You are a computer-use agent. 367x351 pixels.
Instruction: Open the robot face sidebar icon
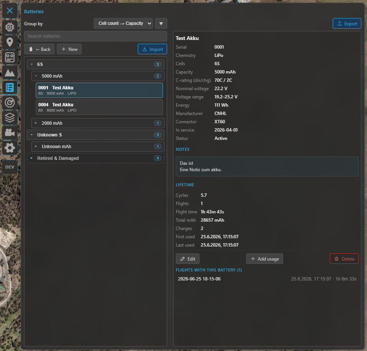click(x=9, y=57)
